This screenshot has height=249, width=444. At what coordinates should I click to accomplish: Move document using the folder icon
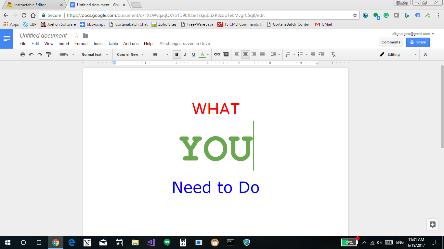85,36
